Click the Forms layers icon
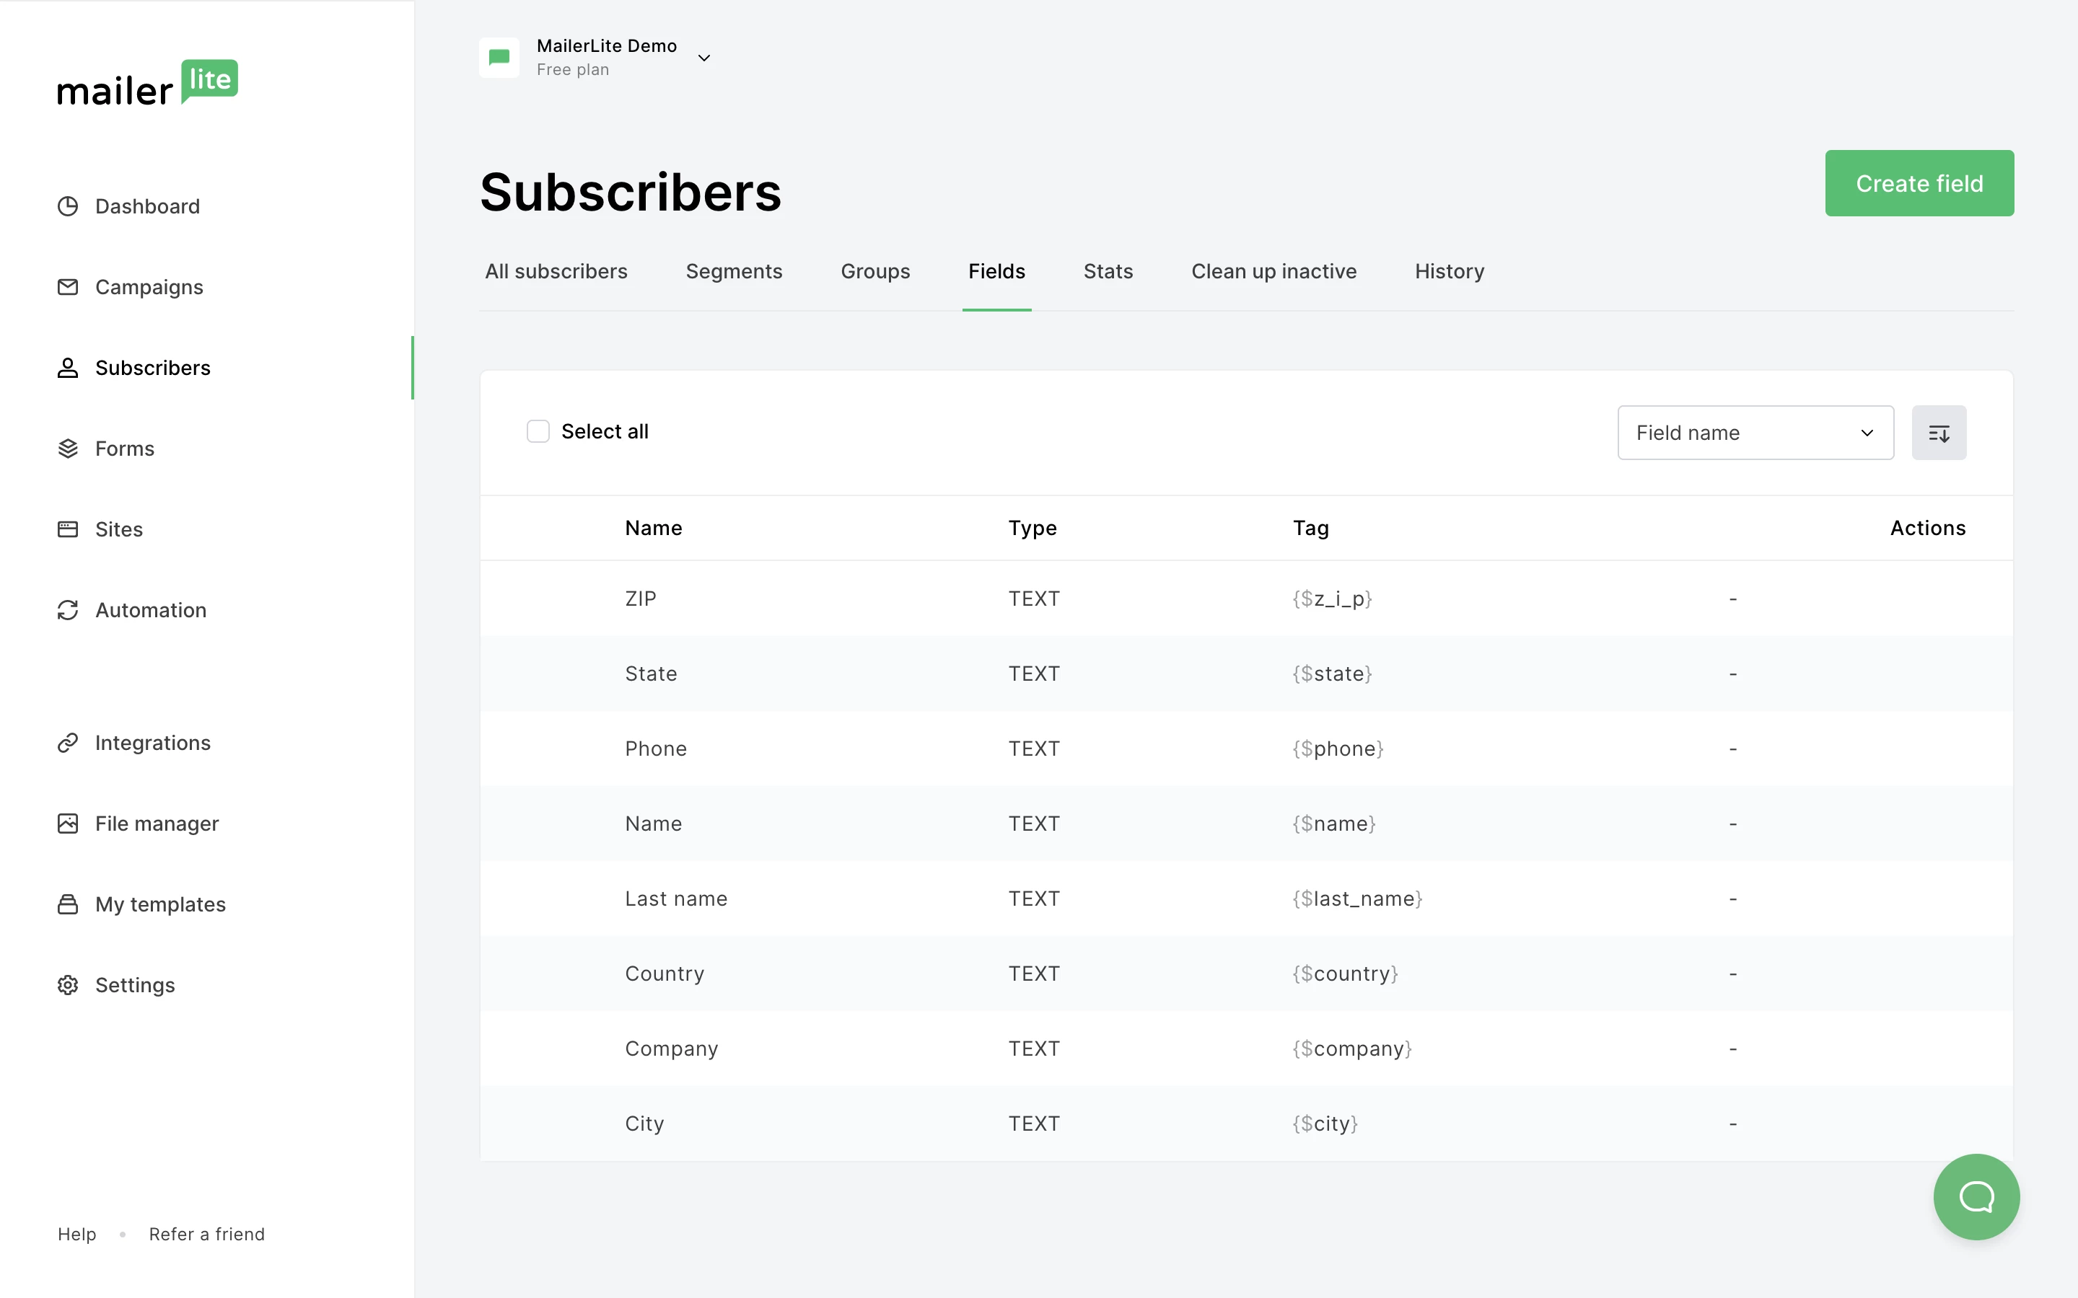 coord(68,448)
